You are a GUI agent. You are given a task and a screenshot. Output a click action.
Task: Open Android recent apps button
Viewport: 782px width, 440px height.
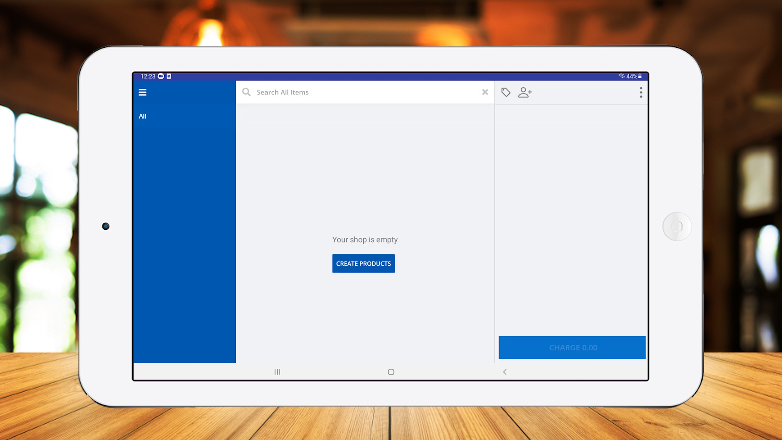(x=277, y=372)
